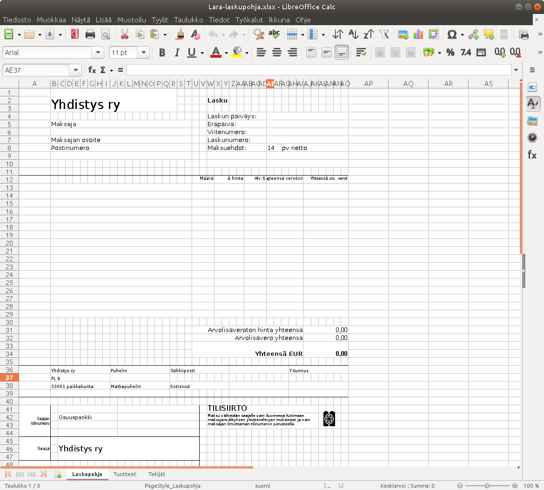Click the Tekijät sheet tab
Image resolution: width=544 pixels, height=490 pixels.
157,474
